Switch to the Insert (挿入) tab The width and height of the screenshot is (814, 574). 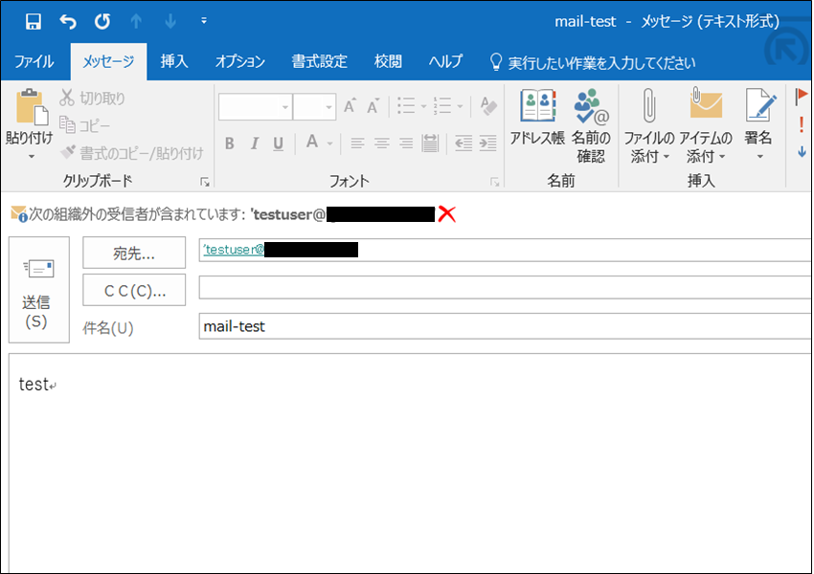coord(174,62)
